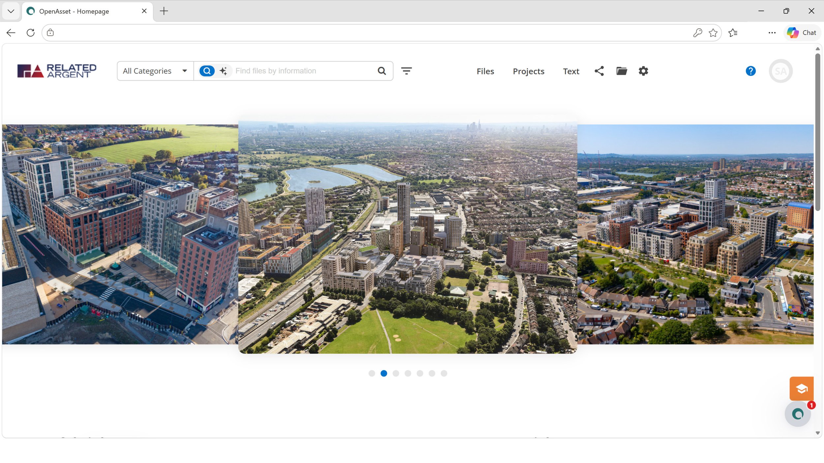Click the Related Argent logo
This screenshot has height=463, width=824.
57,71
